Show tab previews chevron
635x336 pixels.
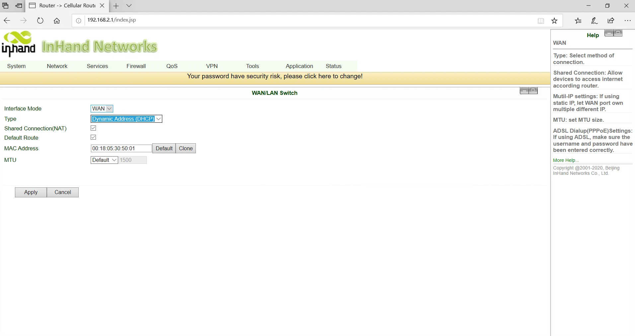point(129,6)
